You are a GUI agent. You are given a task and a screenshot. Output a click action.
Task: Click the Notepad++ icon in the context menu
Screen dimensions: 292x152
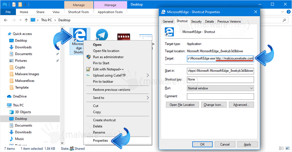[88, 69]
